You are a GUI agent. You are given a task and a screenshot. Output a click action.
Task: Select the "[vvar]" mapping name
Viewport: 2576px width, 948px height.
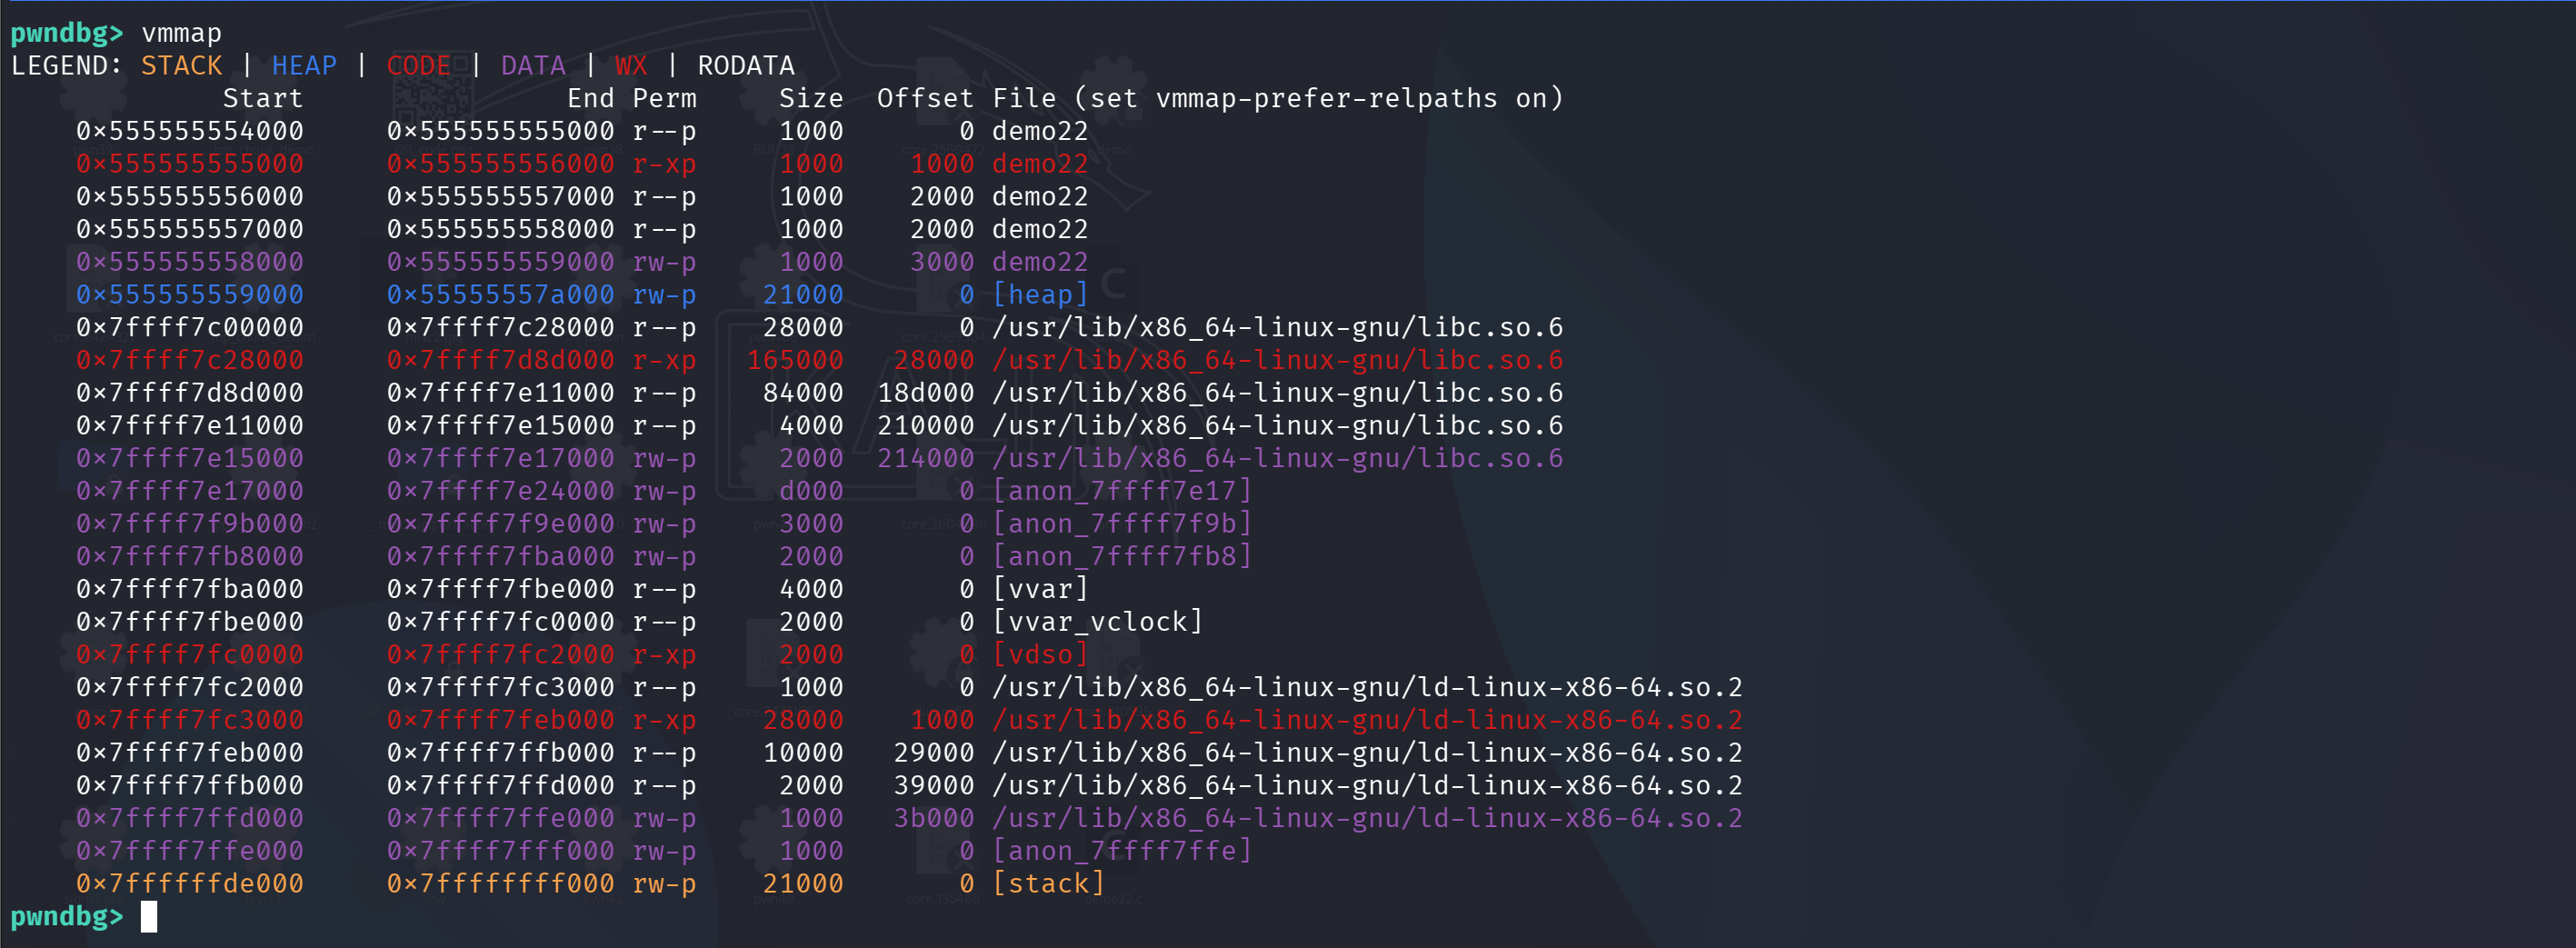point(1040,589)
